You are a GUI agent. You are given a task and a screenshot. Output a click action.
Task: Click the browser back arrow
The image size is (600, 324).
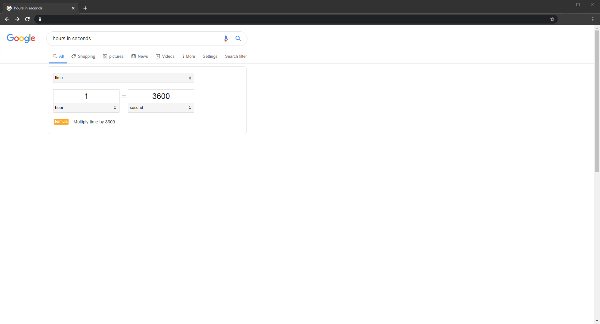tap(7, 19)
